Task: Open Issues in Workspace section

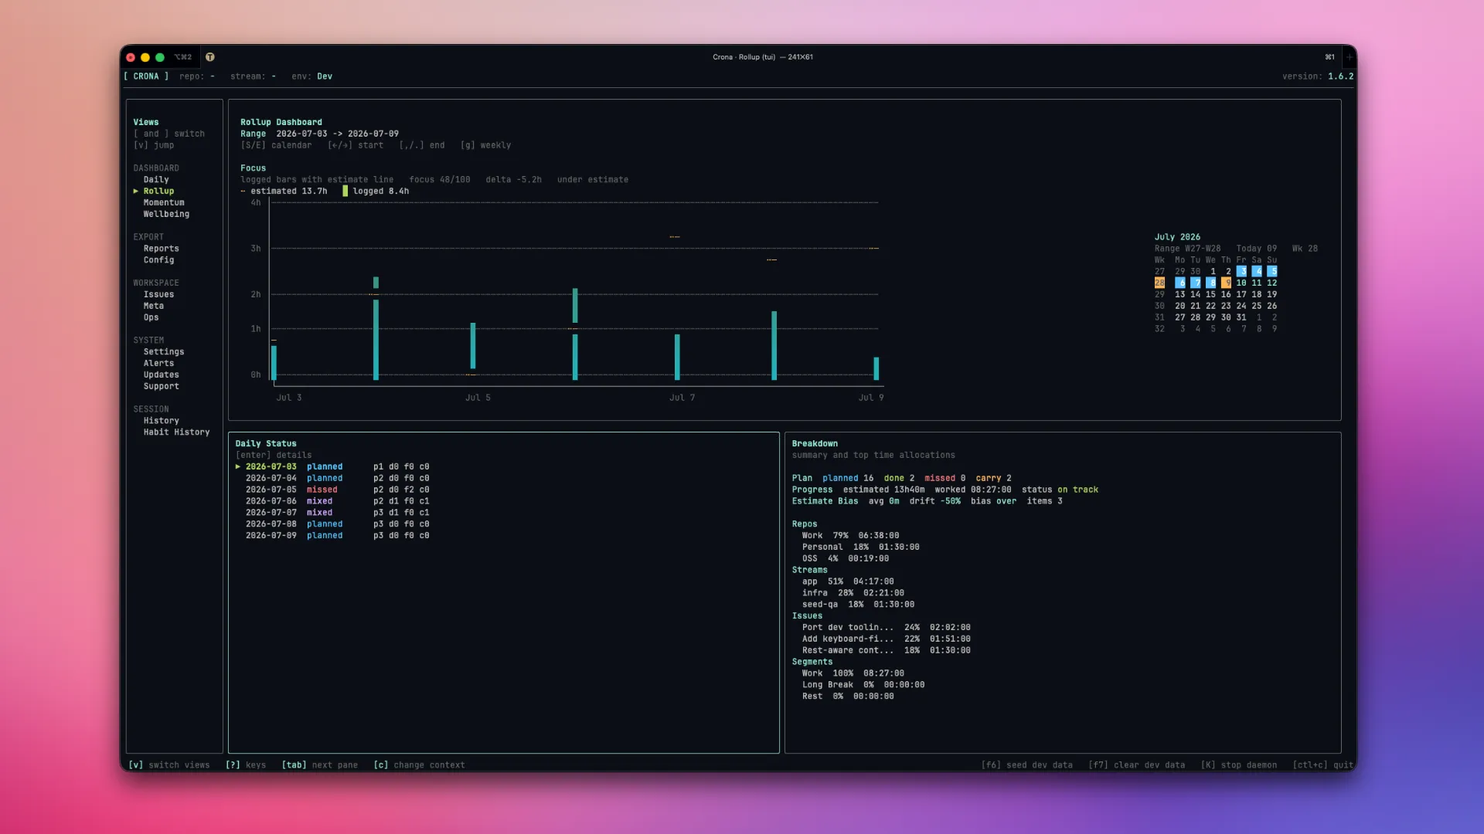Action: pos(158,295)
